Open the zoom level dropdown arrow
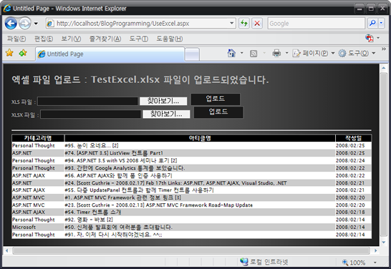The height and width of the screenshot is (269, 391). pyautogui.click(x=375, y=263)
